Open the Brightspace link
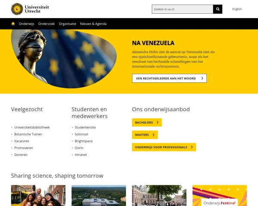The image size is (258, 206). click(83, 141)
